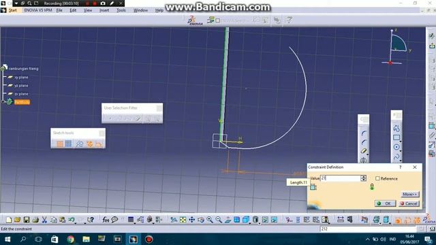Click the Cut scissors icon
The height and width of the screenshot is (245, 436).
44,220
